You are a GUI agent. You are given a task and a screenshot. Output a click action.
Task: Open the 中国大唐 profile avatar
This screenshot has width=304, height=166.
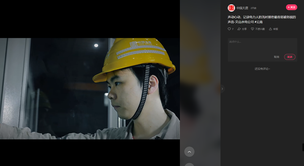[231, 8]
